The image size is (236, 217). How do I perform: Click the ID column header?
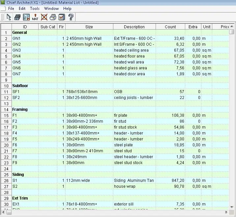pyautogui.click(x=25, y=27)
